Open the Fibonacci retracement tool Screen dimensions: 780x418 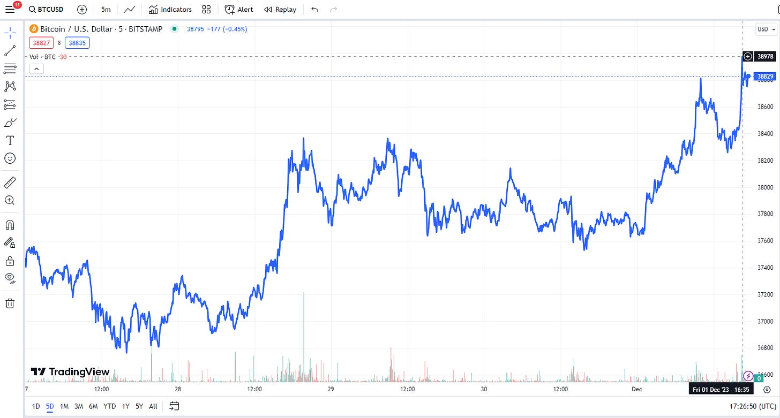click(x=10, y=69)
